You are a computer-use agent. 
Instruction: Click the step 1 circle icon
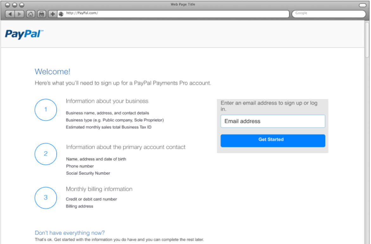click(46, 110)
